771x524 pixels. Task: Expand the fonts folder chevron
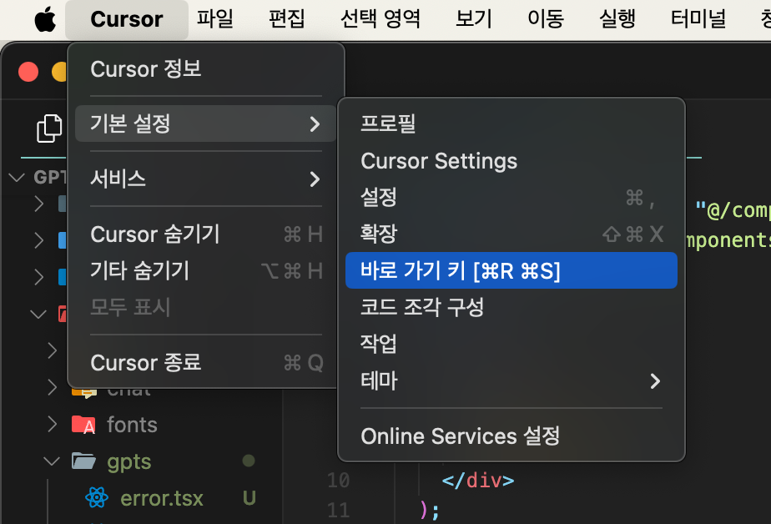[52, 424]
